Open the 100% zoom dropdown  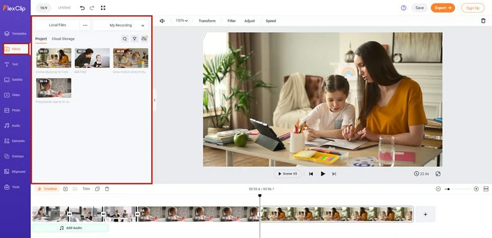182,21
